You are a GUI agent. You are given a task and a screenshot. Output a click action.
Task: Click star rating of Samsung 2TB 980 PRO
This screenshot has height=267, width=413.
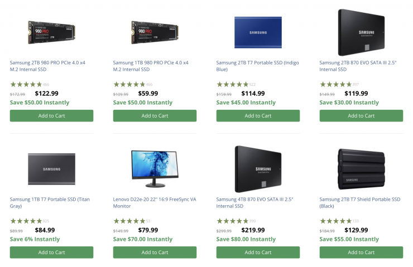point(26,85)
